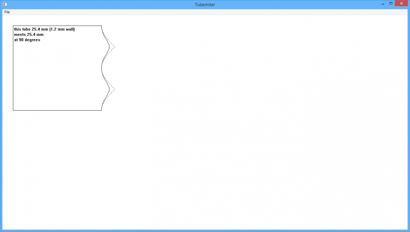Image resolution: width=410 pixels, height=232 pixels.
Task: Close the Tubemiter window
Action: (401, 3)
